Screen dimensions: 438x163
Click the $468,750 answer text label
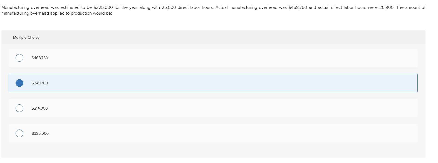click(40, 58)
